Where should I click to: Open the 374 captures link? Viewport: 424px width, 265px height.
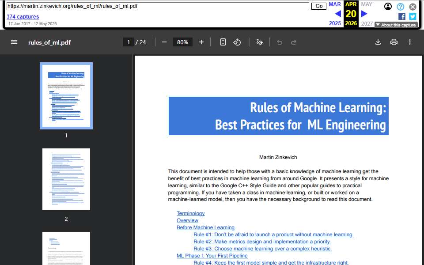pyautogui.click(x=23, y=17)
